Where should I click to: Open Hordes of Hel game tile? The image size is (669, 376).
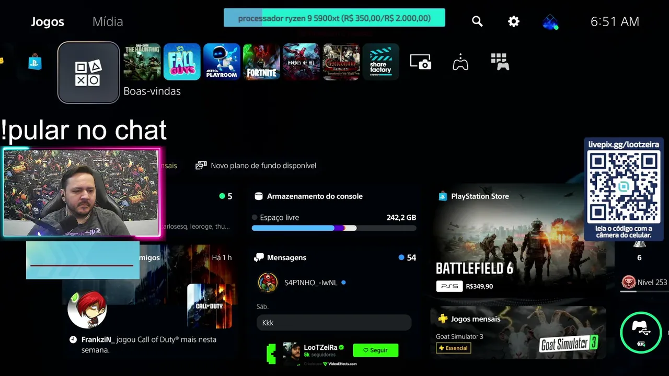click(301, 62)
